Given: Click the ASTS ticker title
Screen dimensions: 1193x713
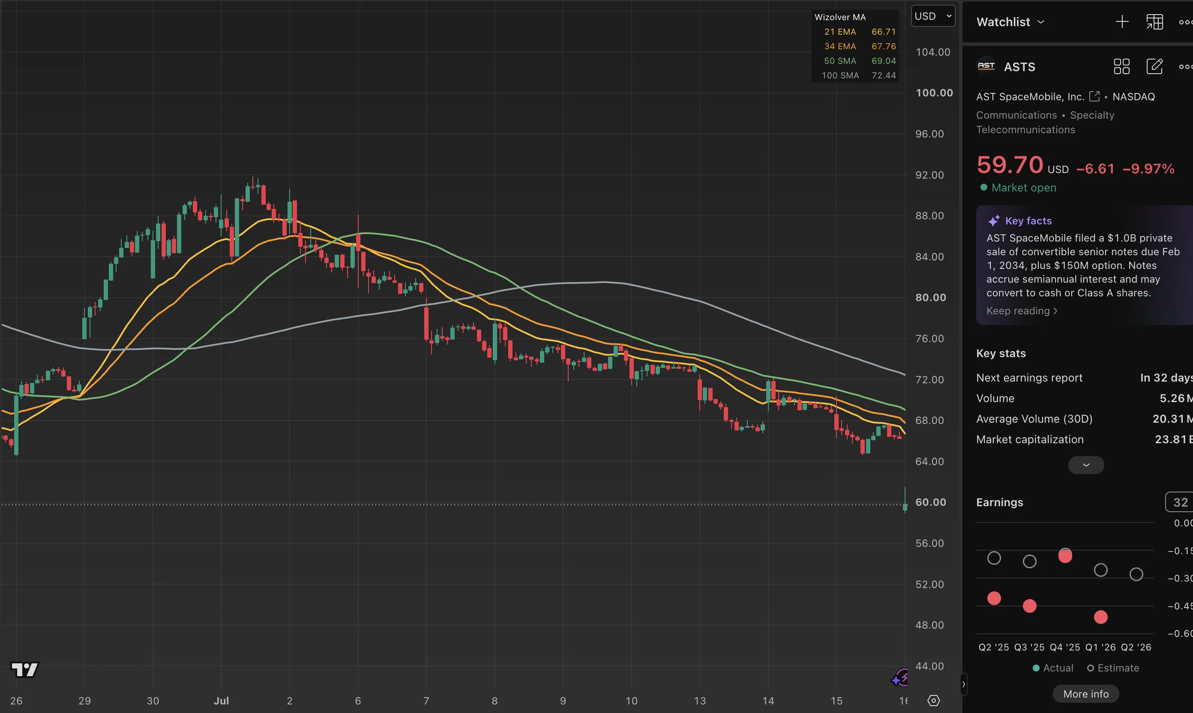Looking at the screenshot, I should click(1019, 67).
